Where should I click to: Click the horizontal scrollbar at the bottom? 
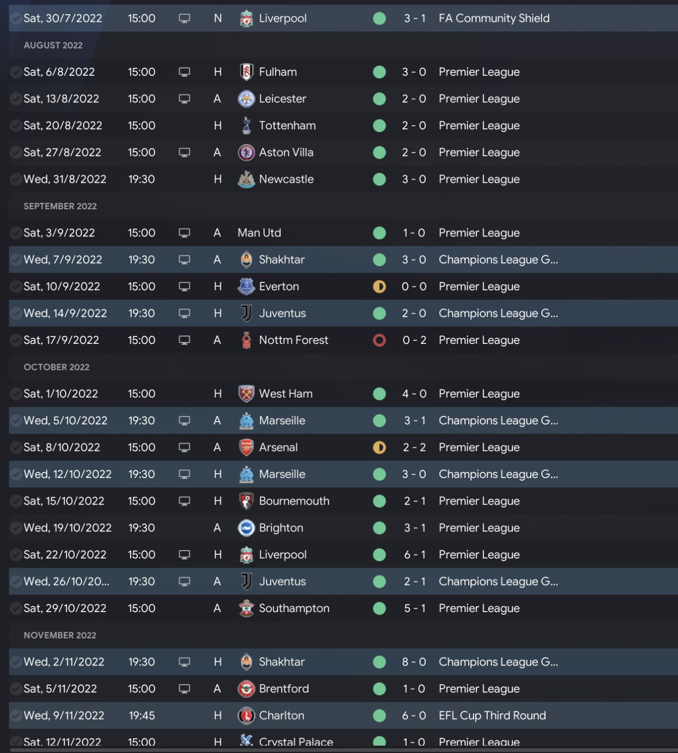pos(339,750)
